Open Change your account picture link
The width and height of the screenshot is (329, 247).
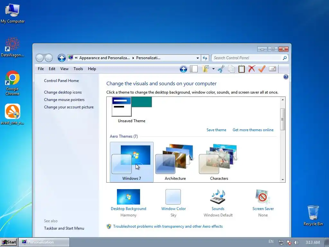click(69, 107)
